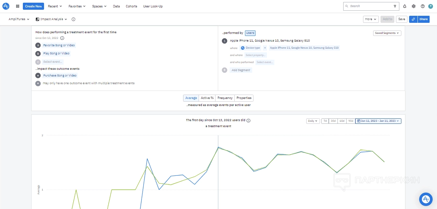Click the Amplitude logo home icon
The width and height of the screenshot is (437, 209).
tap(6, 6)
